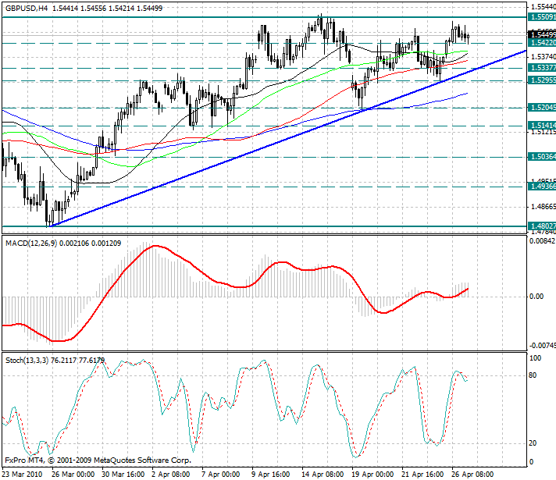Select the 30 Mar 16:00 time label
This screenshot has height=480, width=556.
click(123, 475)
